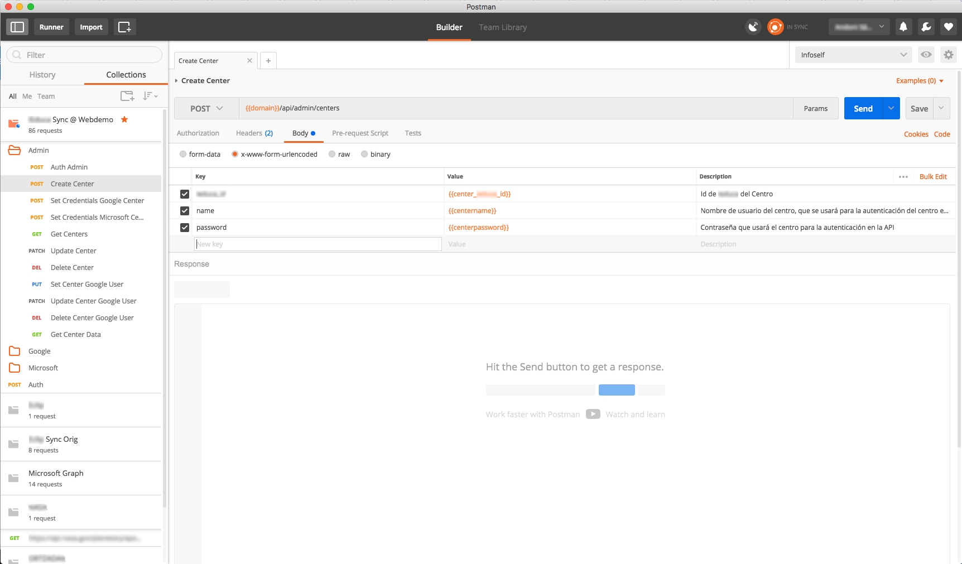Select Get Centers request
This screenshot has width=962, height=564.
pyautogui.click(x=81, y=234)
